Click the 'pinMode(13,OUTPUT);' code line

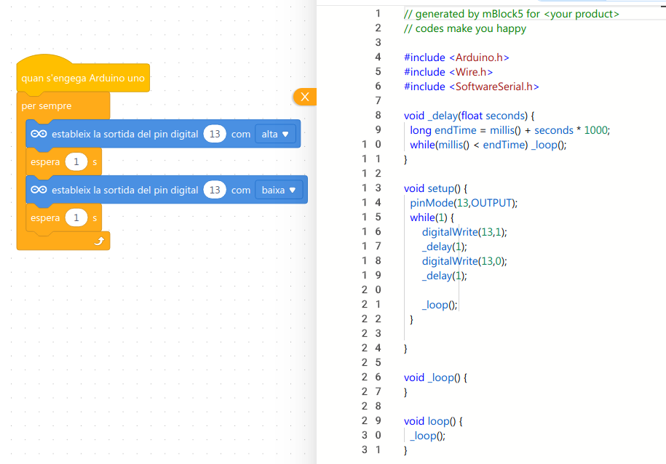(x=463, y=203)
